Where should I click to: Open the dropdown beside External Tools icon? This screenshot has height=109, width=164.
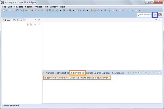coord(74,10)
